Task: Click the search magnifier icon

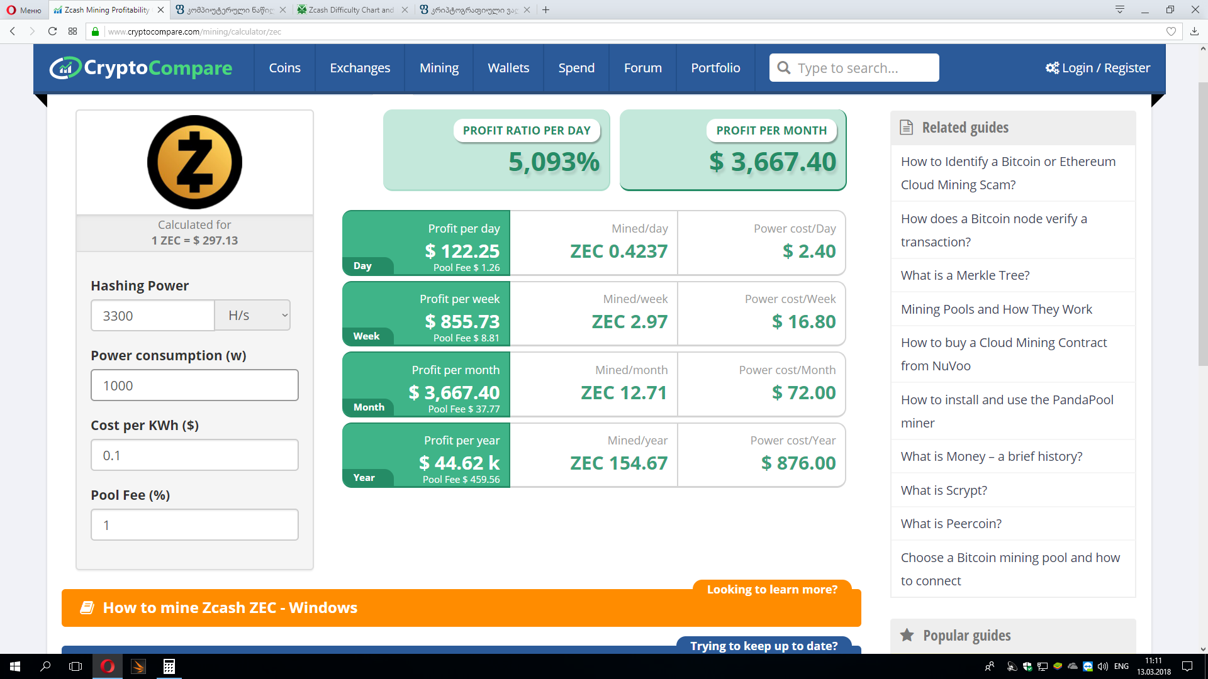Action: pos(783,68)
